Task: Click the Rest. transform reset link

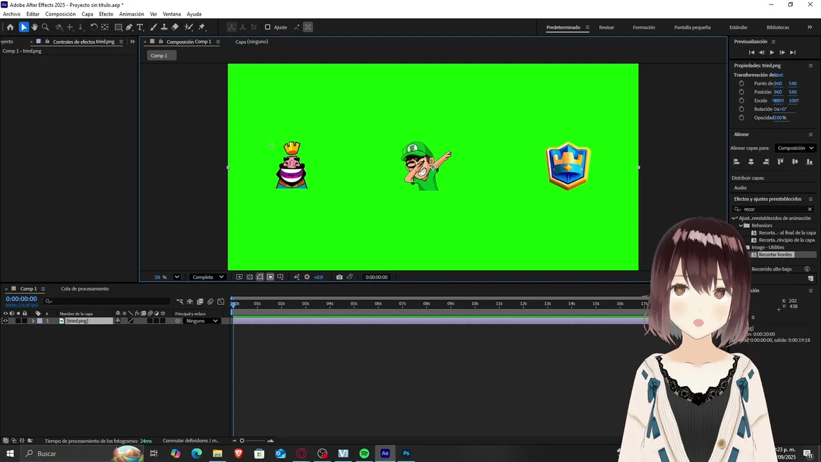Action: 779,75
